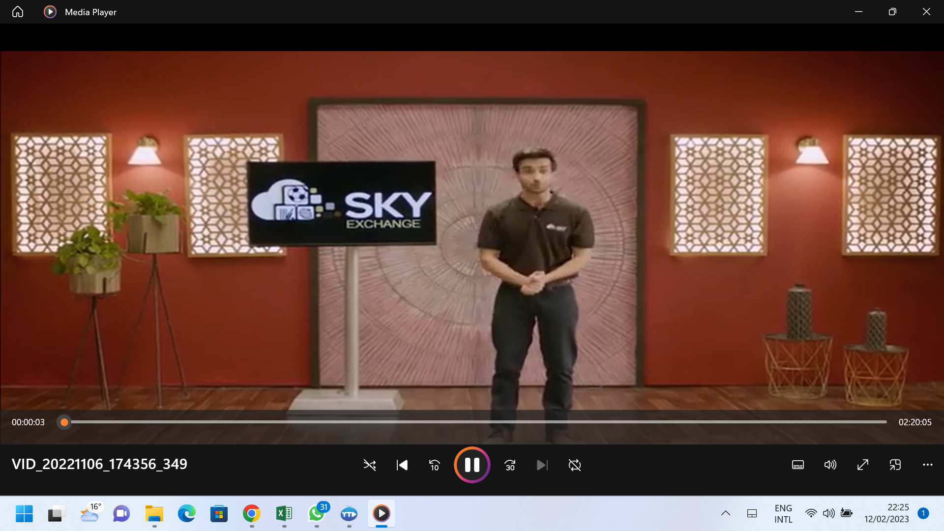Image resolution: width=944 pixels, height=531 pixels.
Task: Skip to the previous track
Action: (402, 465)
